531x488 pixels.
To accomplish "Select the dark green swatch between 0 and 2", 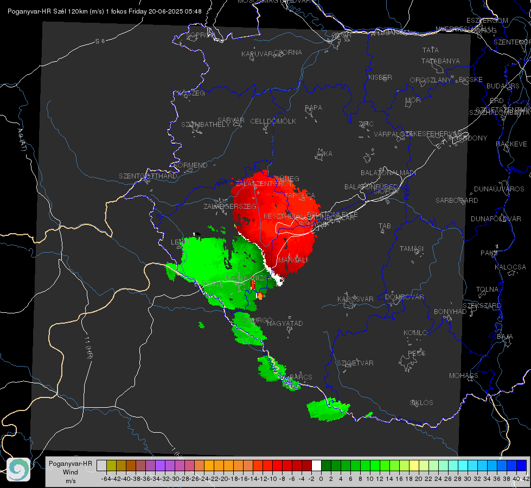I will click(326, 465).
